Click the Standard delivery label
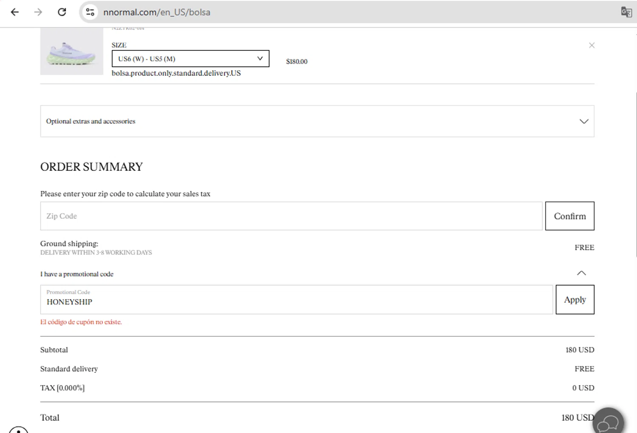 [x=69, y=369]
